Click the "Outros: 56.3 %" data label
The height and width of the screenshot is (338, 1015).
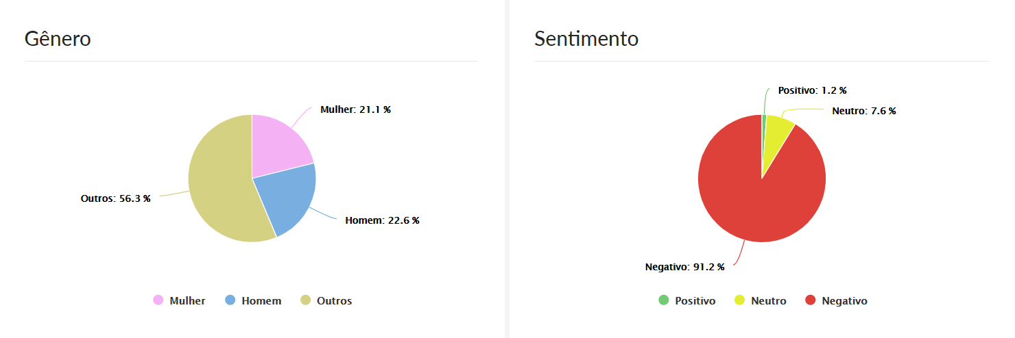[115, 199]
